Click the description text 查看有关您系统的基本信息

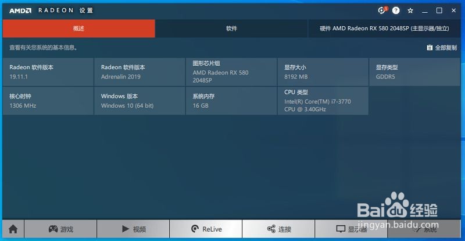pyautogui.click(x=44, y=48)
